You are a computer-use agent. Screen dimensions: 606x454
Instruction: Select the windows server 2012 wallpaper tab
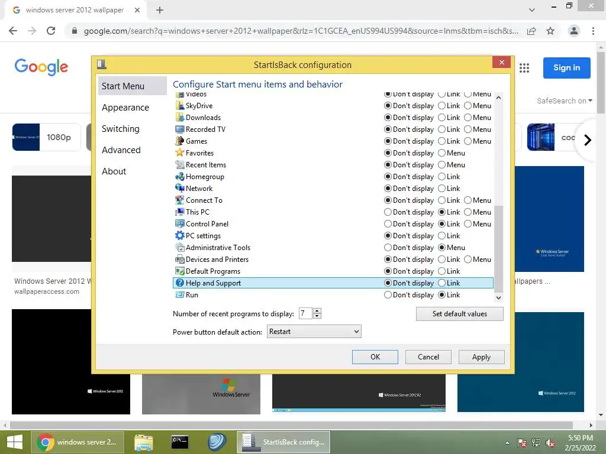point(75,10)
